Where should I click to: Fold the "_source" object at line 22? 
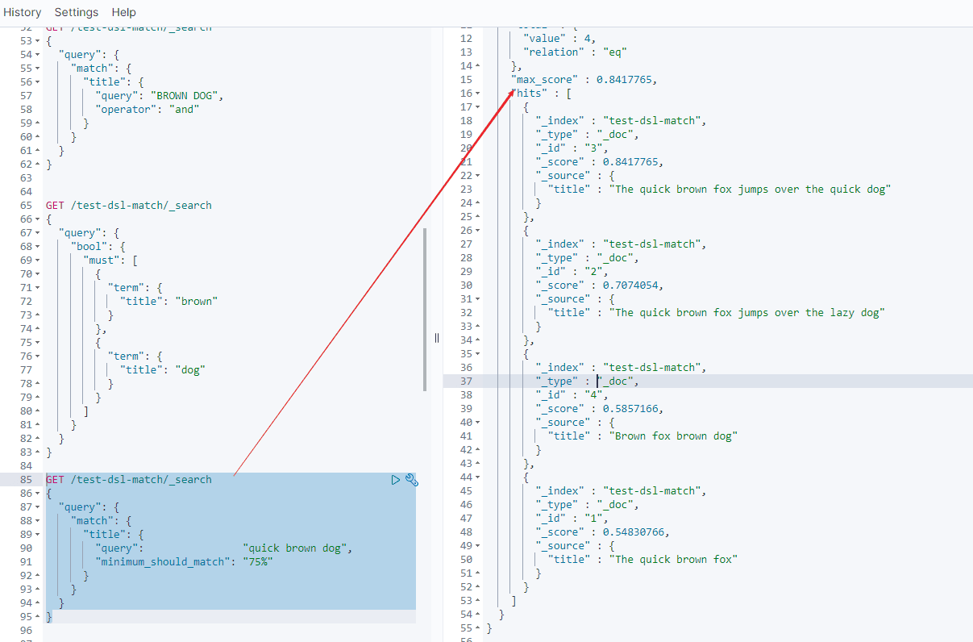click(x=477, y=176)
